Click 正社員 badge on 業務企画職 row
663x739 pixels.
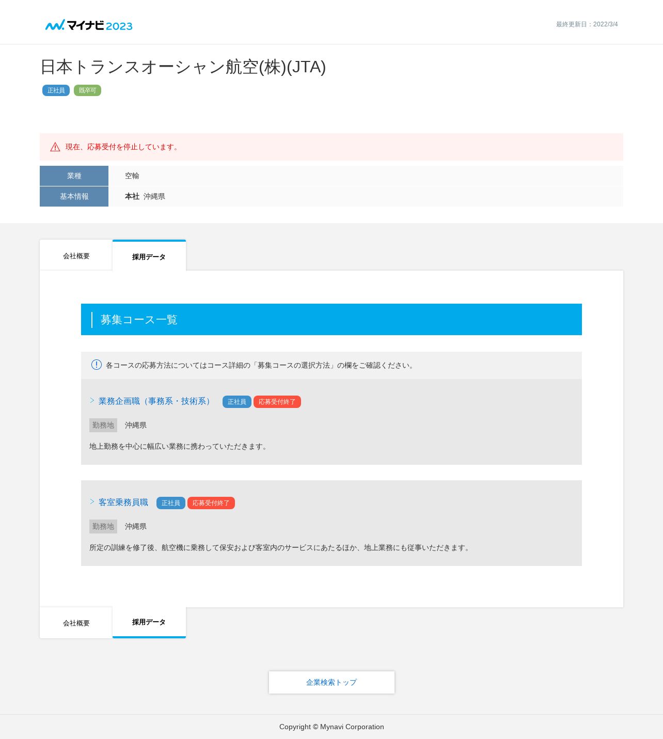coord(237,402)
